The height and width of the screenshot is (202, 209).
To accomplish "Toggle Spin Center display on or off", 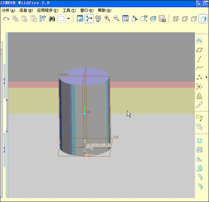I will 89,19.
